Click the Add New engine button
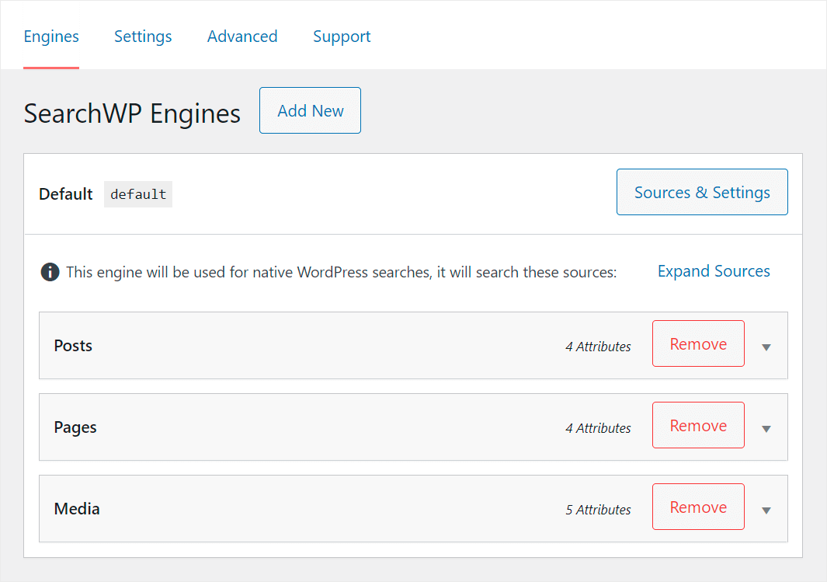 point(310,110)
